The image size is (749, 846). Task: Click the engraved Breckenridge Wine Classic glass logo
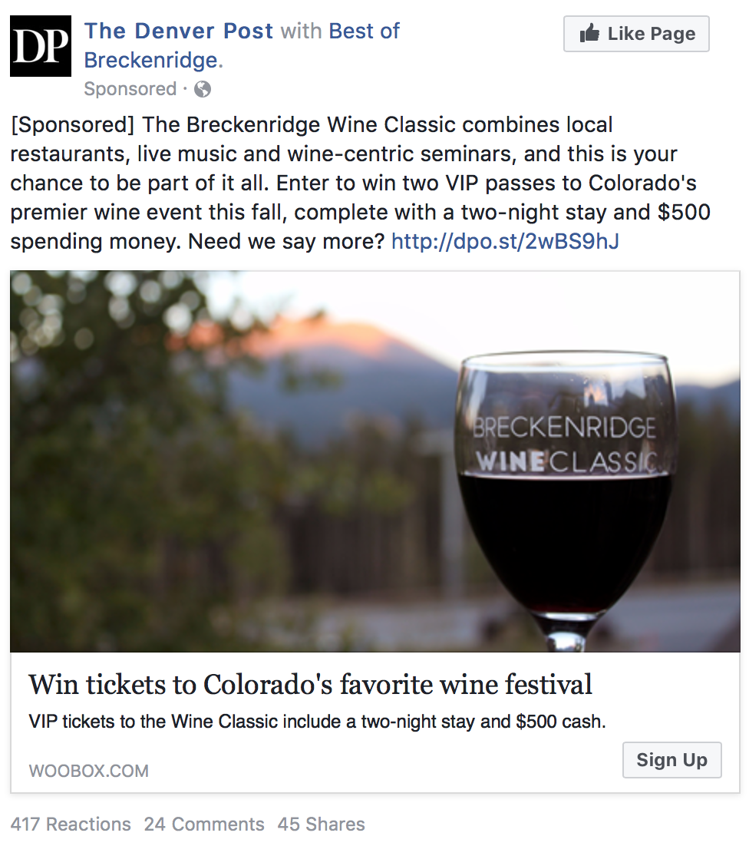(564, 444)
